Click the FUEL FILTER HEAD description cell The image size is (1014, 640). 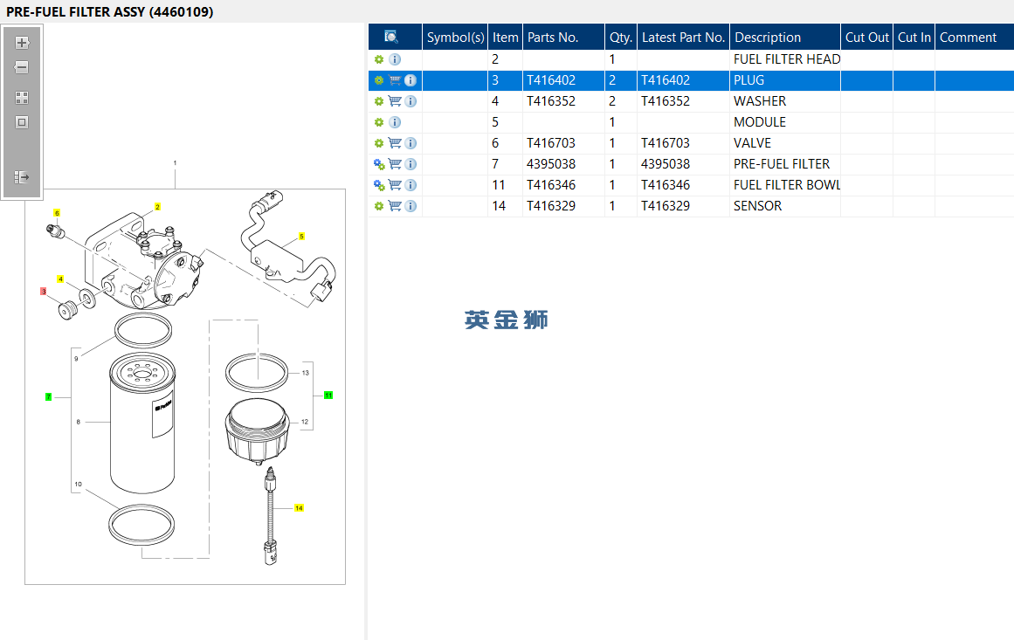[x=785, y=59]
